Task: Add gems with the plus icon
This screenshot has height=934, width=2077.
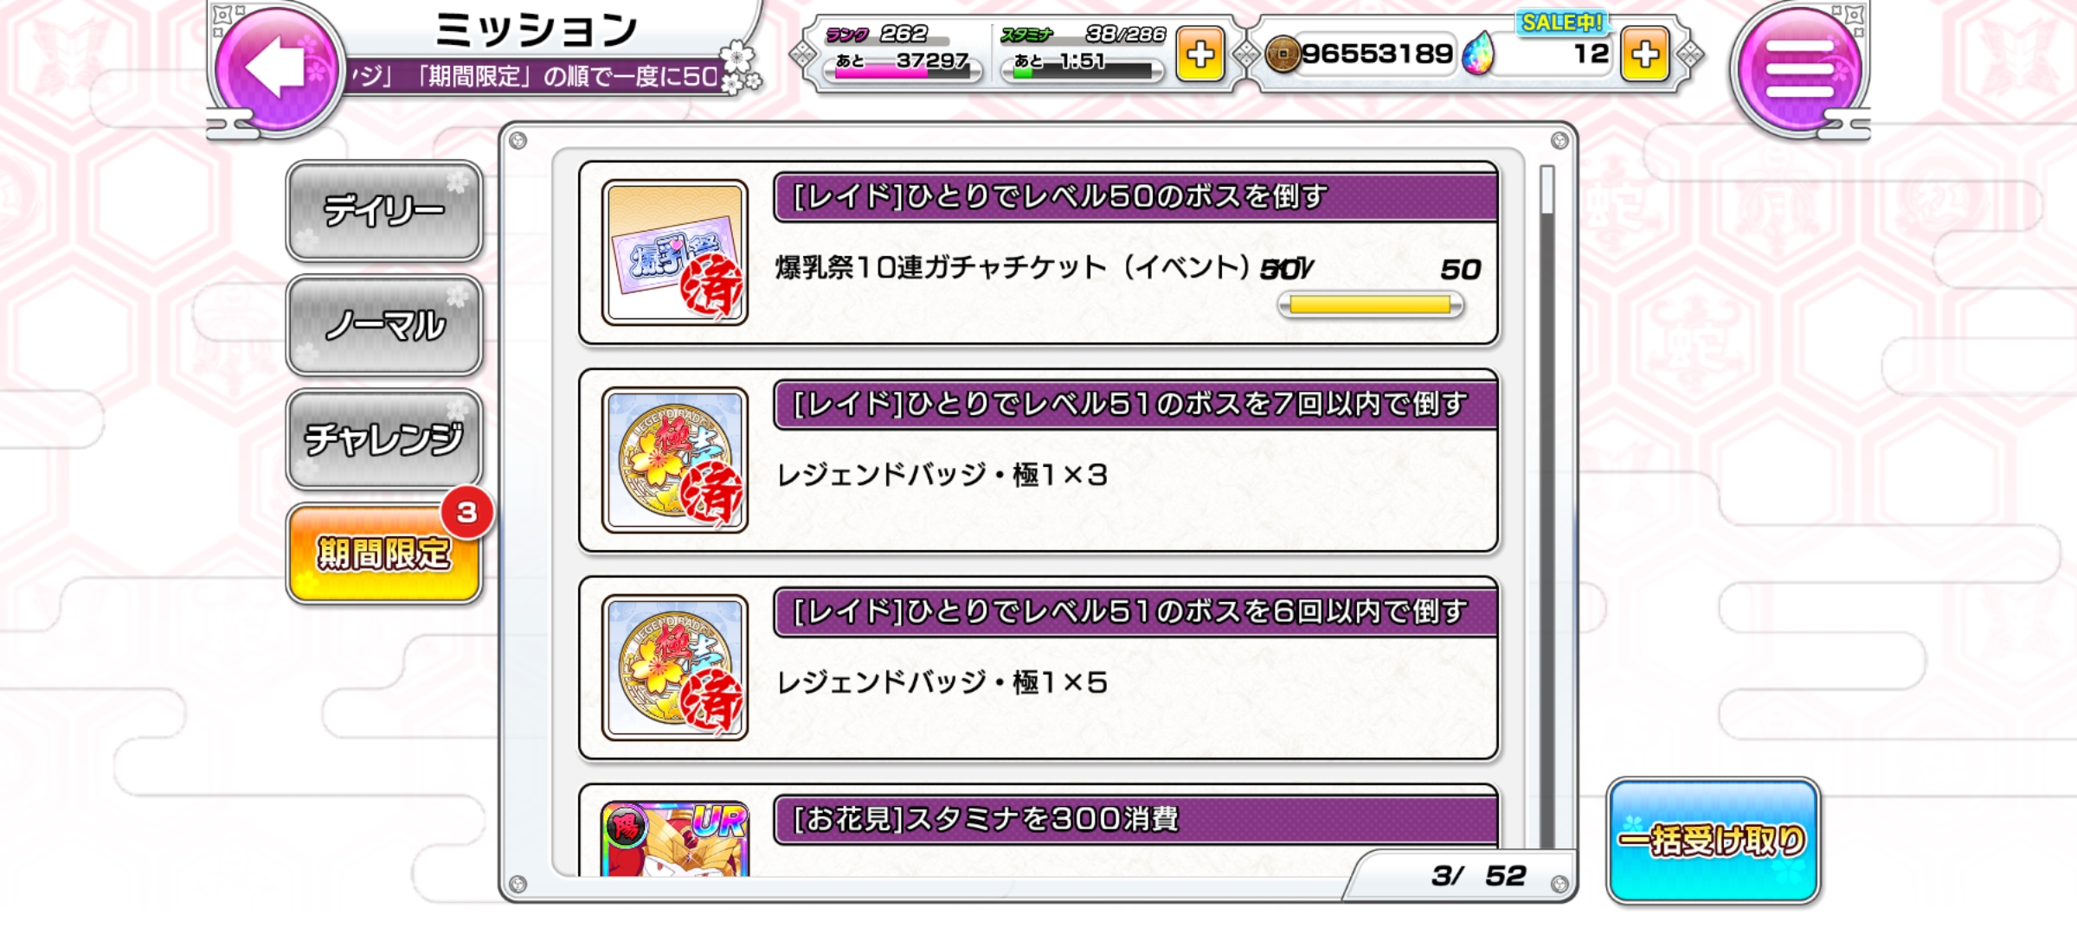Action: click(1644, 55)
